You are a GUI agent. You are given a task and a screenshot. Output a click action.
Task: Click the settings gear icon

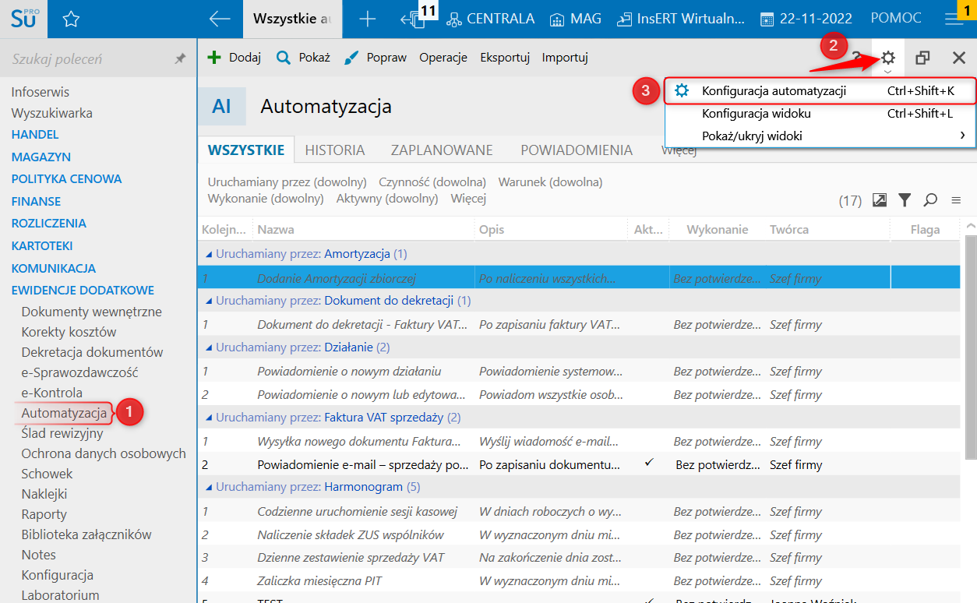pyautogui.click(x=887, y=58)
